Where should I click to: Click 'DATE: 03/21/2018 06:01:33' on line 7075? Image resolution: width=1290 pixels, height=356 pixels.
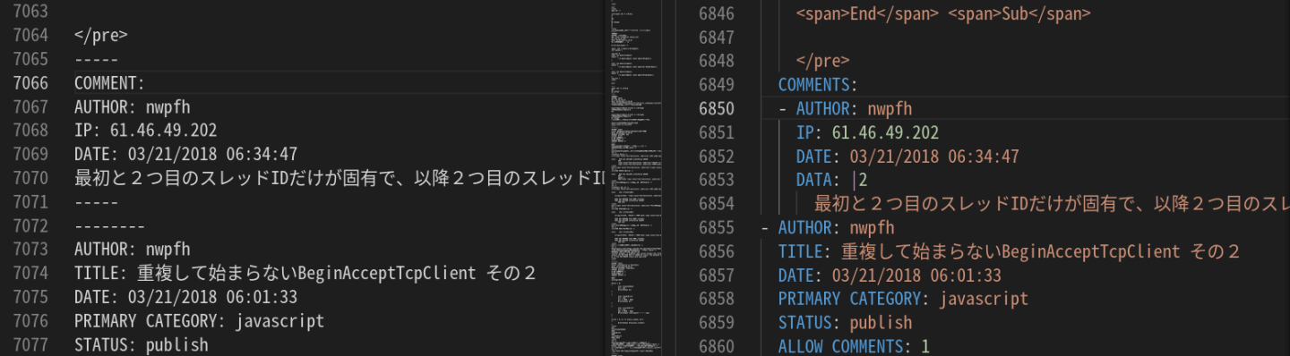click(185, 297)
